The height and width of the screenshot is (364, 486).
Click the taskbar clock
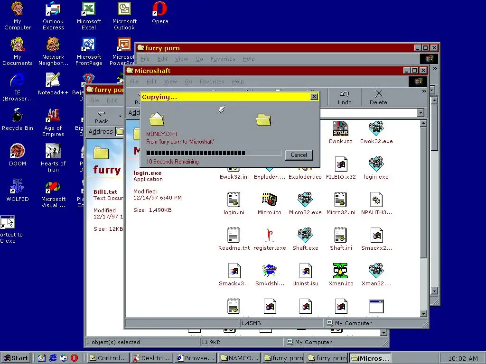click(x=463, y=358)
